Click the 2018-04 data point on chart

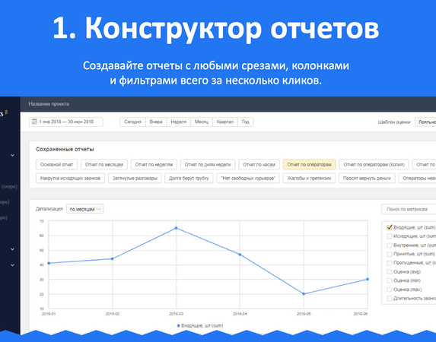click(x=240, y=255)
